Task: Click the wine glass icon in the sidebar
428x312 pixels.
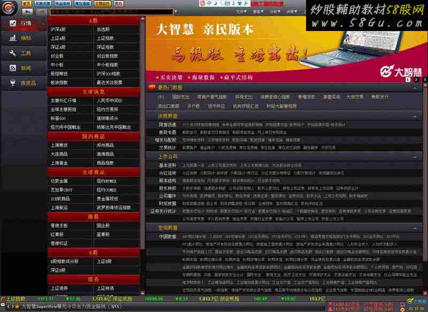Action: point(13,83)
